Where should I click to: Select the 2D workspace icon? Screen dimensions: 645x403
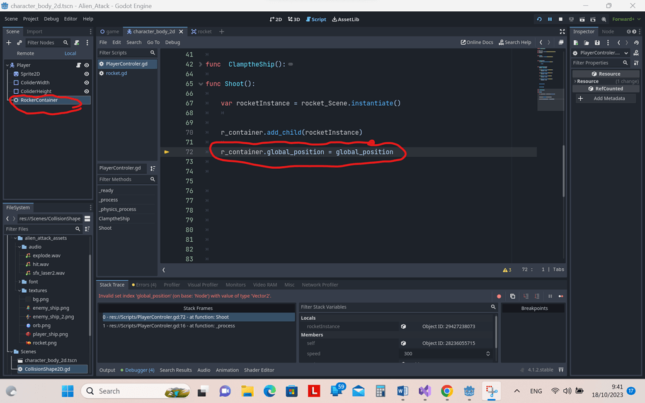(x=276, y=19)
